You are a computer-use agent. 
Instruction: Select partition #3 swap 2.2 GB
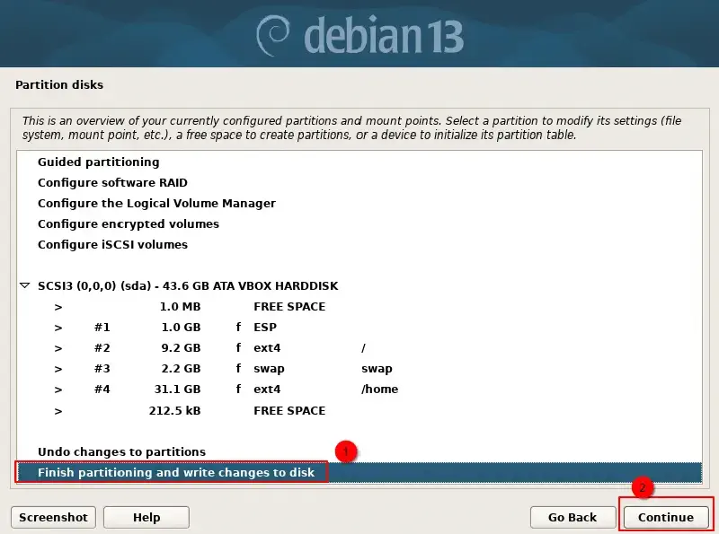click(225, 369)
